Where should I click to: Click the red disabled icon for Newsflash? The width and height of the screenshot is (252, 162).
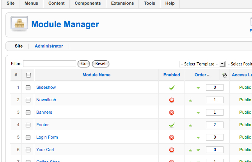click(x=171, y=100)
